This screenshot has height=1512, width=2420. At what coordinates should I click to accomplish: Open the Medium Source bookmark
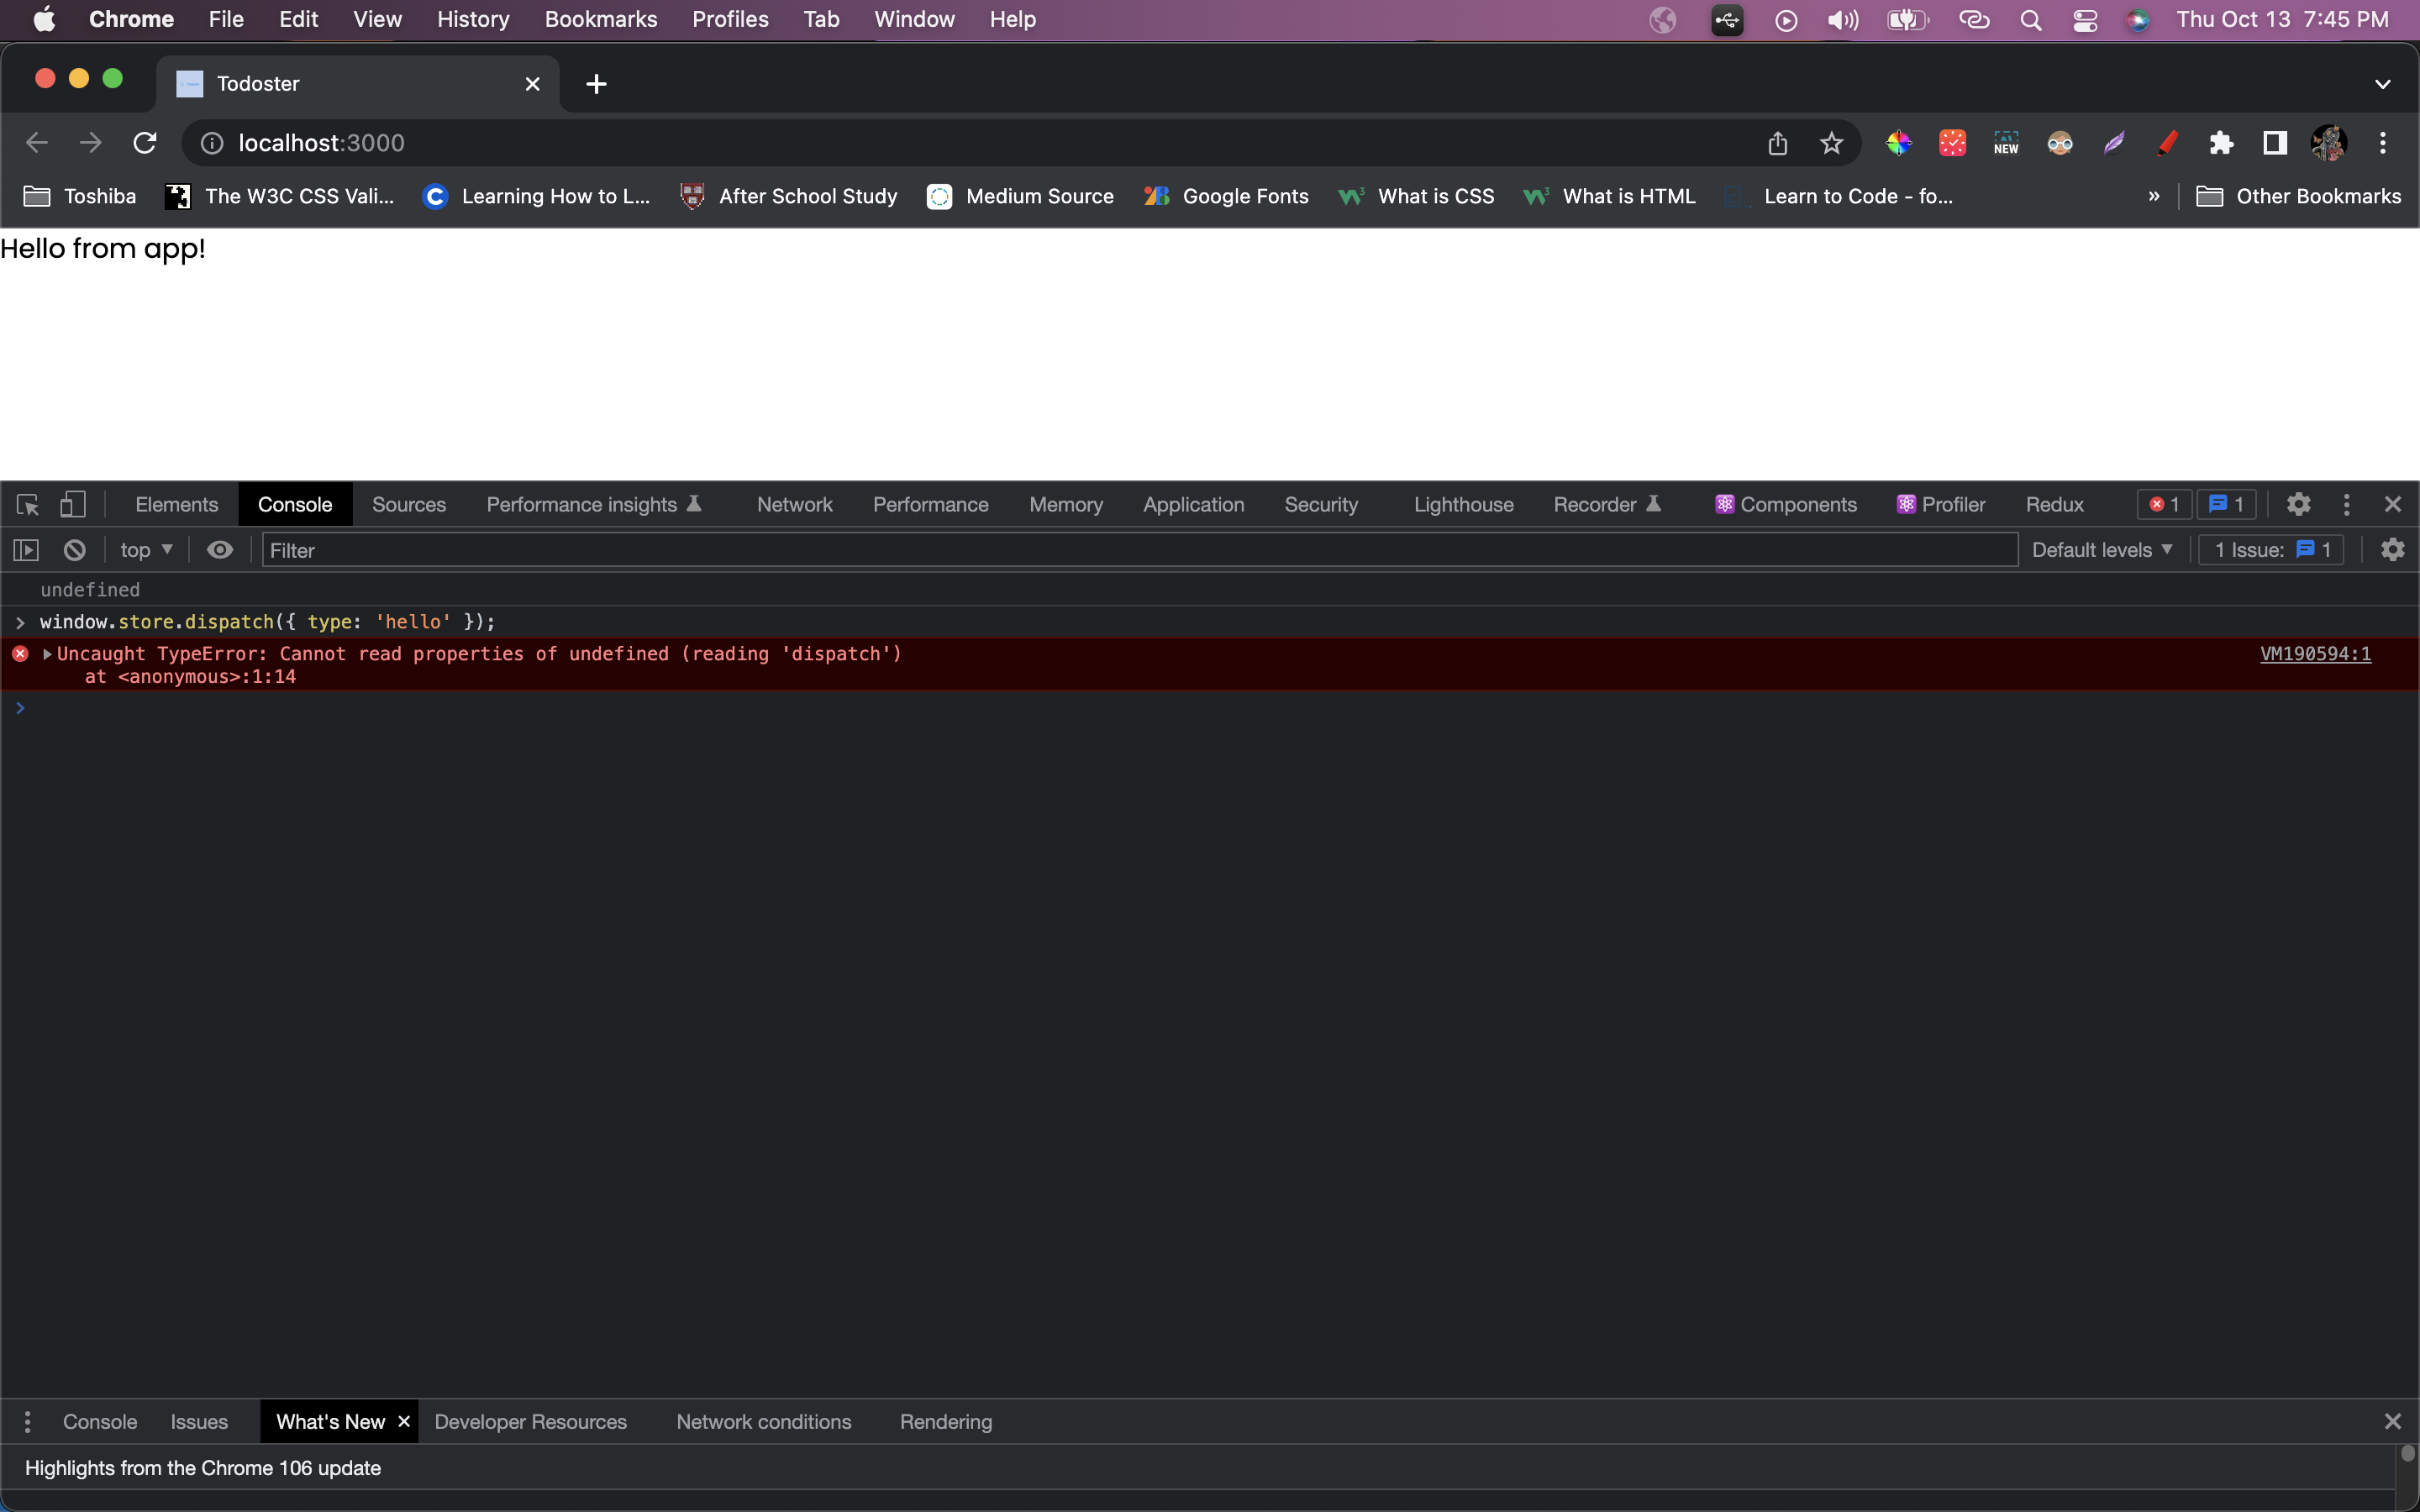pyautogui.click(x=1020, y=196)
